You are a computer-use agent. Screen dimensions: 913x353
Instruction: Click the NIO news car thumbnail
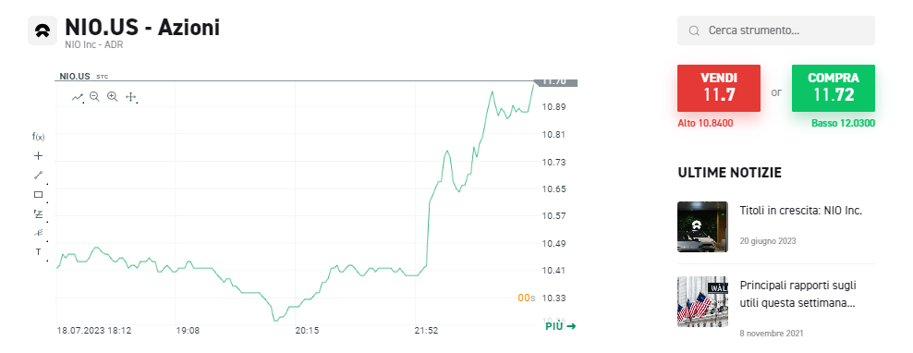coord(703,226)
